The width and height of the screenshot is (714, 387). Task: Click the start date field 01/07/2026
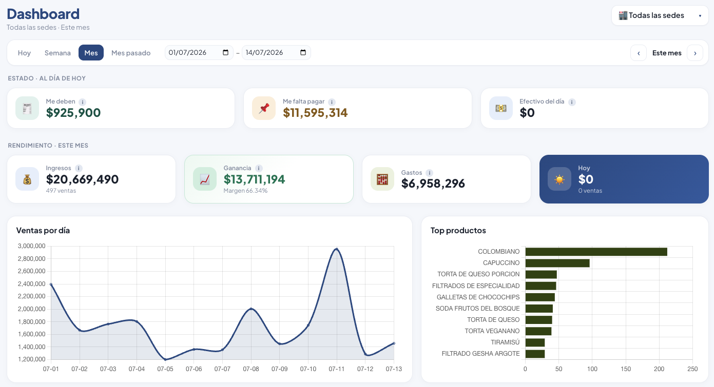tap(199, 53)
